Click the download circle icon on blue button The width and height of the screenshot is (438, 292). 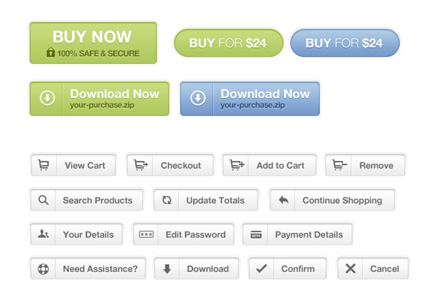198,98
